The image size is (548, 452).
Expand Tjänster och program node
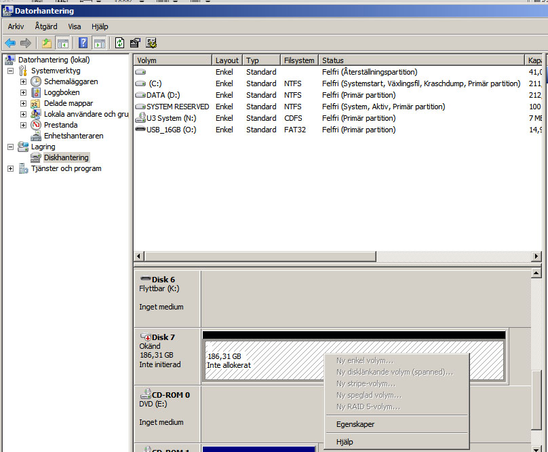pos(10,168)
